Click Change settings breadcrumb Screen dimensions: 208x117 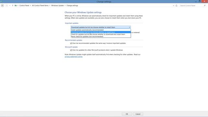point(72,6)
